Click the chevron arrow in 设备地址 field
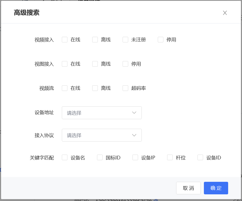The image size is (242, 201). point(134,113)
